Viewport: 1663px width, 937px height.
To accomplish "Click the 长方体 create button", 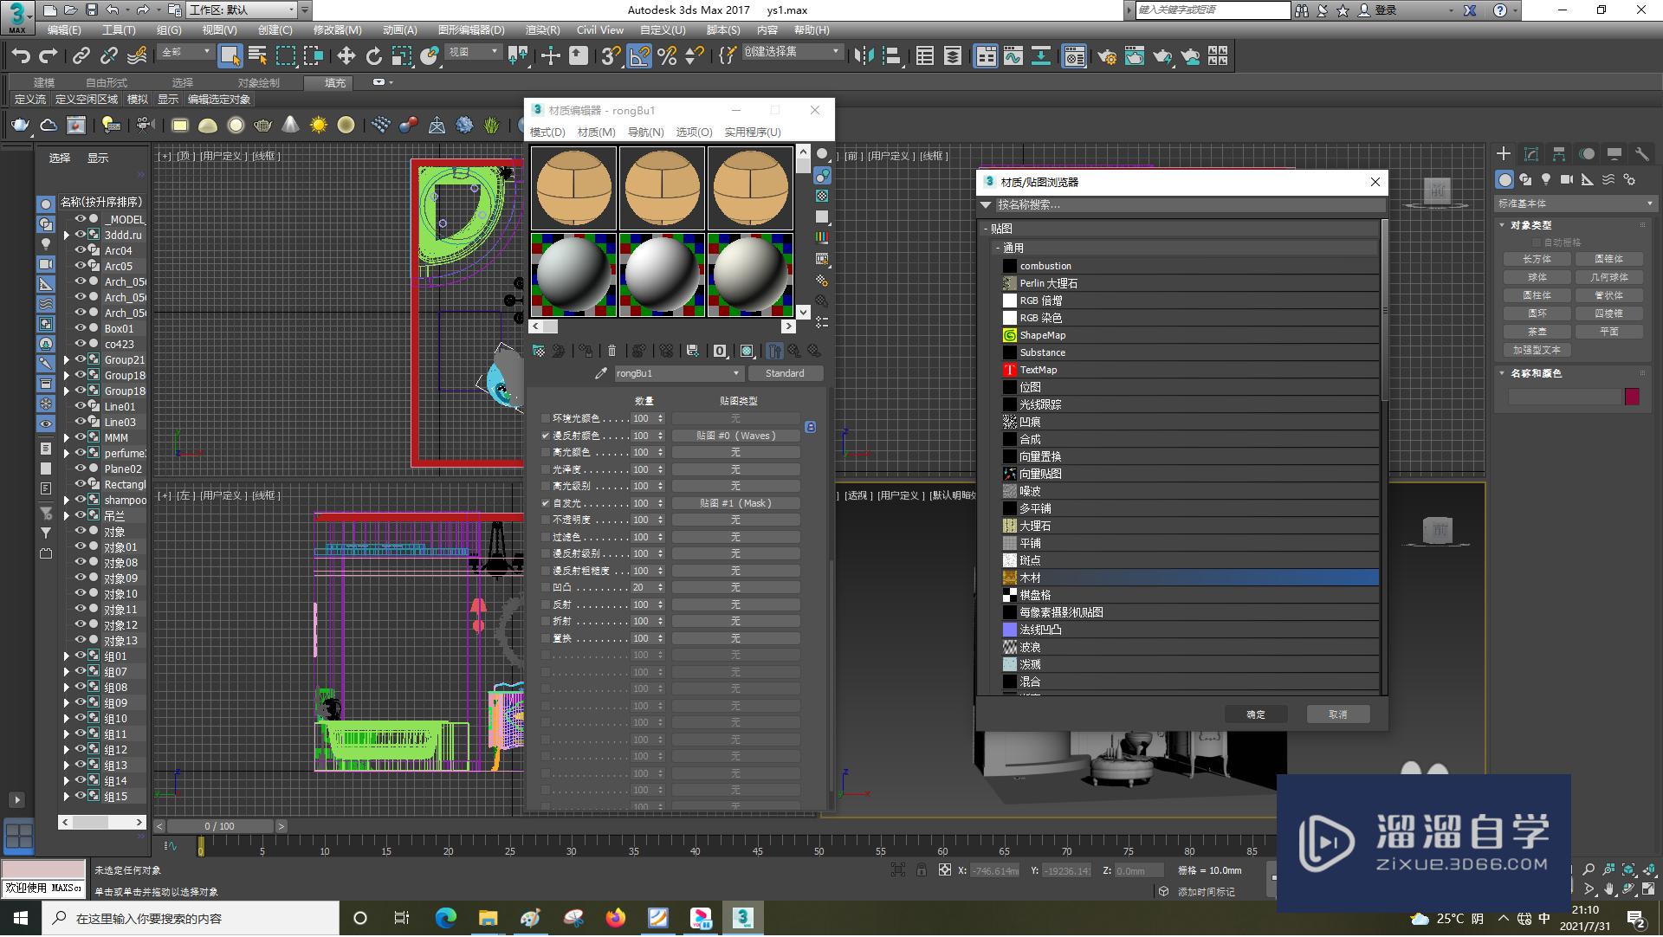I will 1537,259.
